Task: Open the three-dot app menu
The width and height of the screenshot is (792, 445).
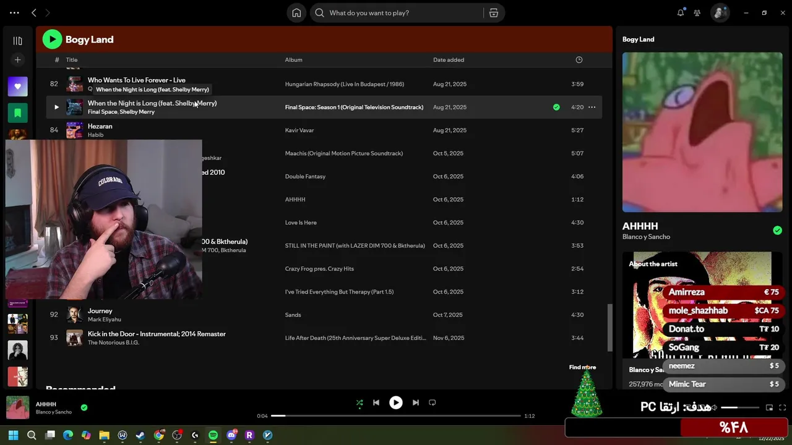Action: (x=14, y=12)
